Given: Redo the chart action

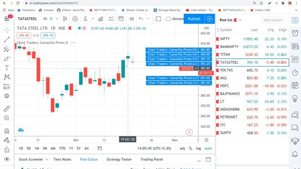Looking at the screenshot, I should [x=148, y=19].
